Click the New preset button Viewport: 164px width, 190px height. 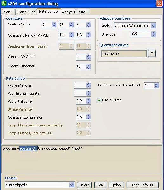[100, 185]
